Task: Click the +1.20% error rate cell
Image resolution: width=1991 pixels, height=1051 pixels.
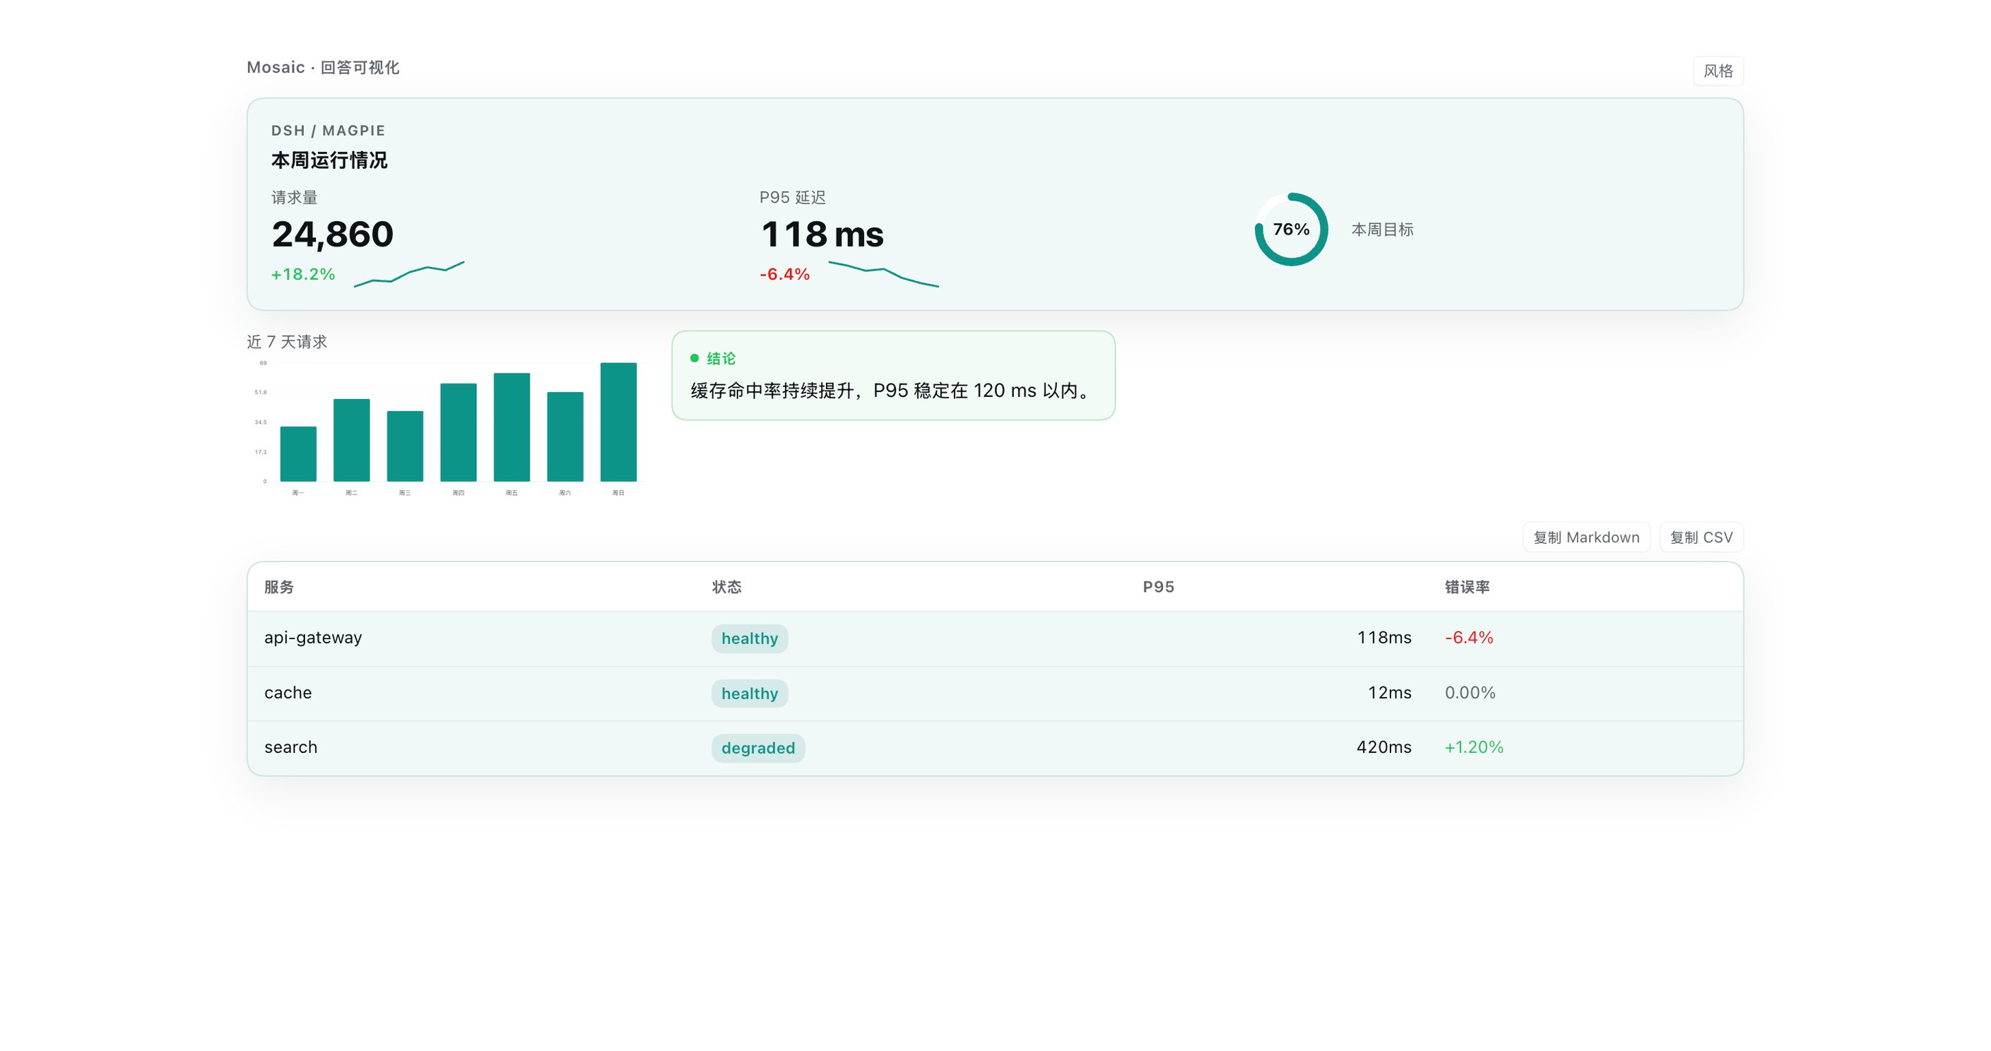Action: pyautogui.click(x=1474, y=747)
